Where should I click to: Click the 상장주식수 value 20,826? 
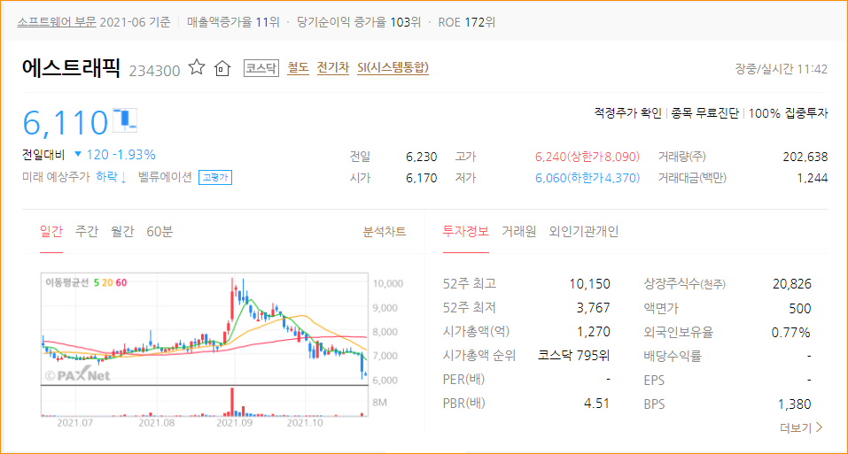(792, 284)
